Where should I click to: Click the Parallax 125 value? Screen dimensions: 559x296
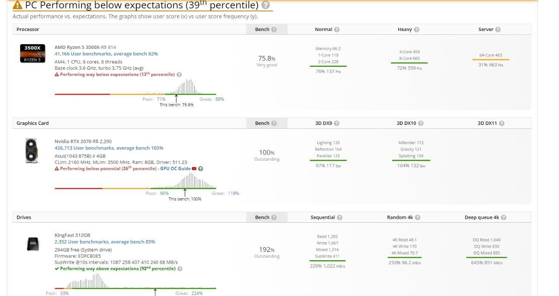328,156
